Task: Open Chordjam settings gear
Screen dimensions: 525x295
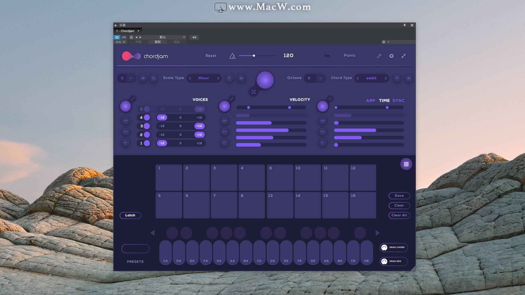Action: coord(392,56)
